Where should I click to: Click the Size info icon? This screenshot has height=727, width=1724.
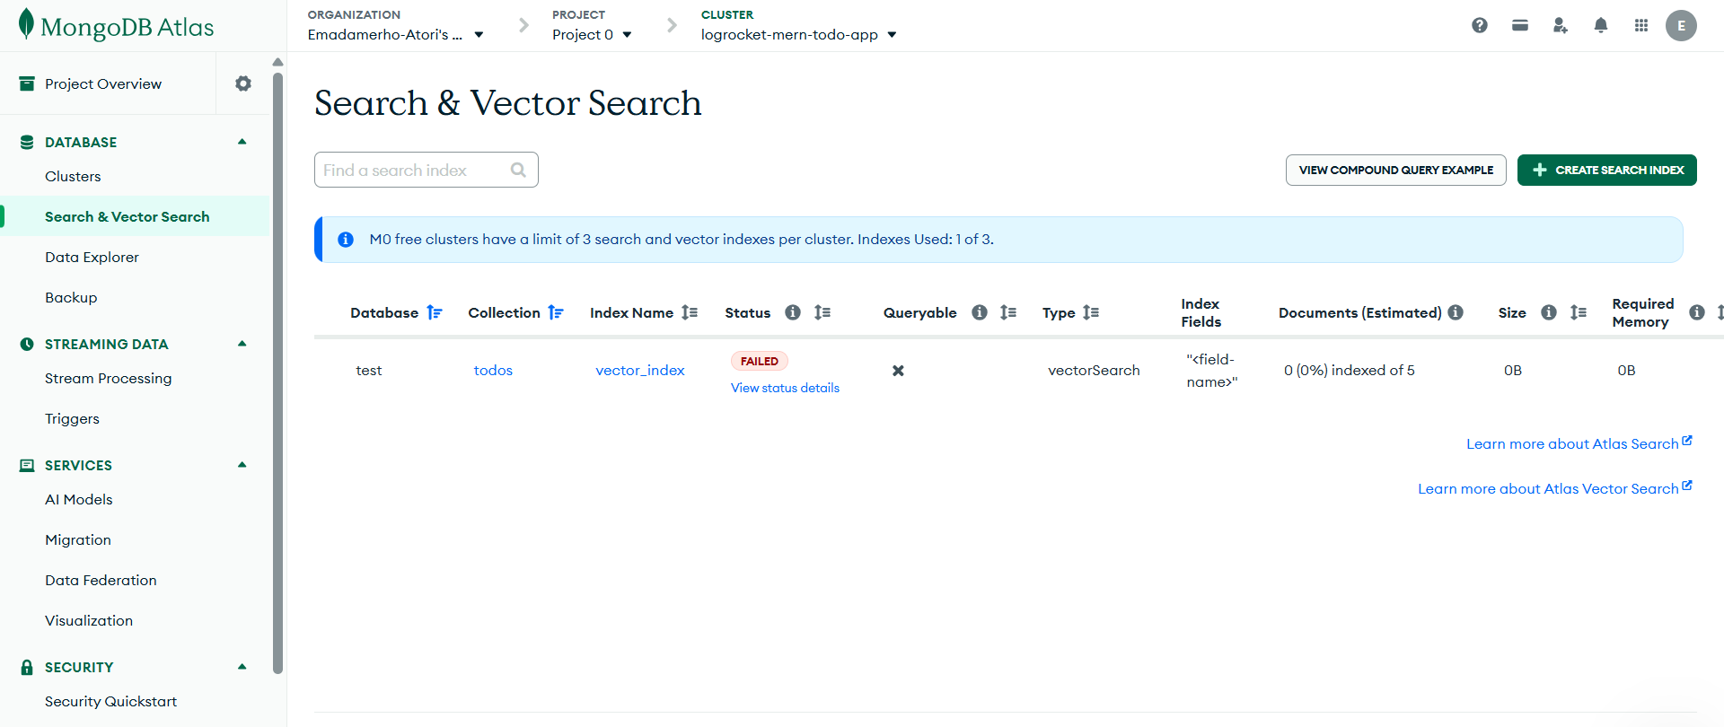(x=1549, y=312)
